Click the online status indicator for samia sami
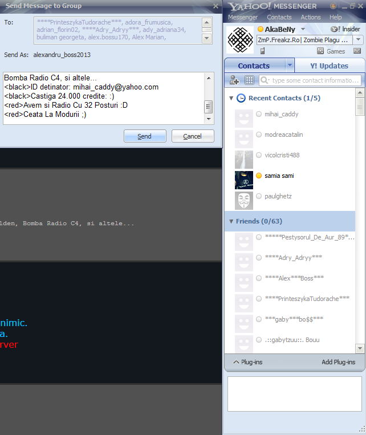The image size is (366, 435). pos(259,176)
